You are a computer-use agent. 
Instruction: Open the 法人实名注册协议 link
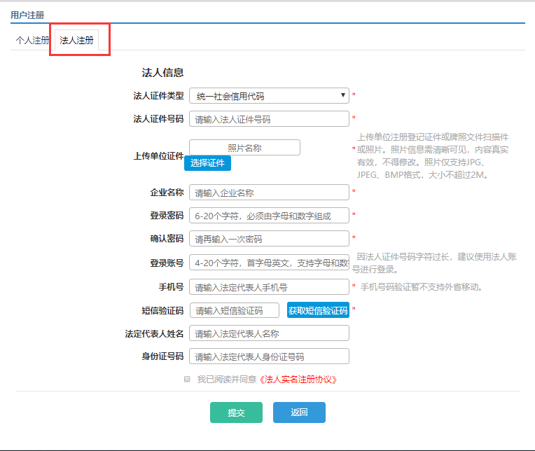[298, 379]
